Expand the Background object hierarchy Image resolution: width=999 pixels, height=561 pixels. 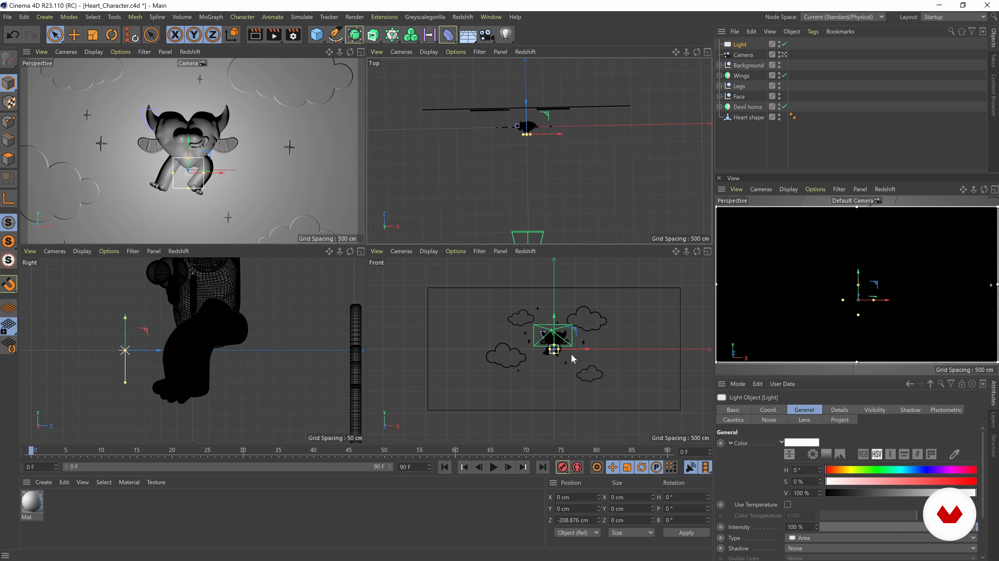[x=719, y=65]
